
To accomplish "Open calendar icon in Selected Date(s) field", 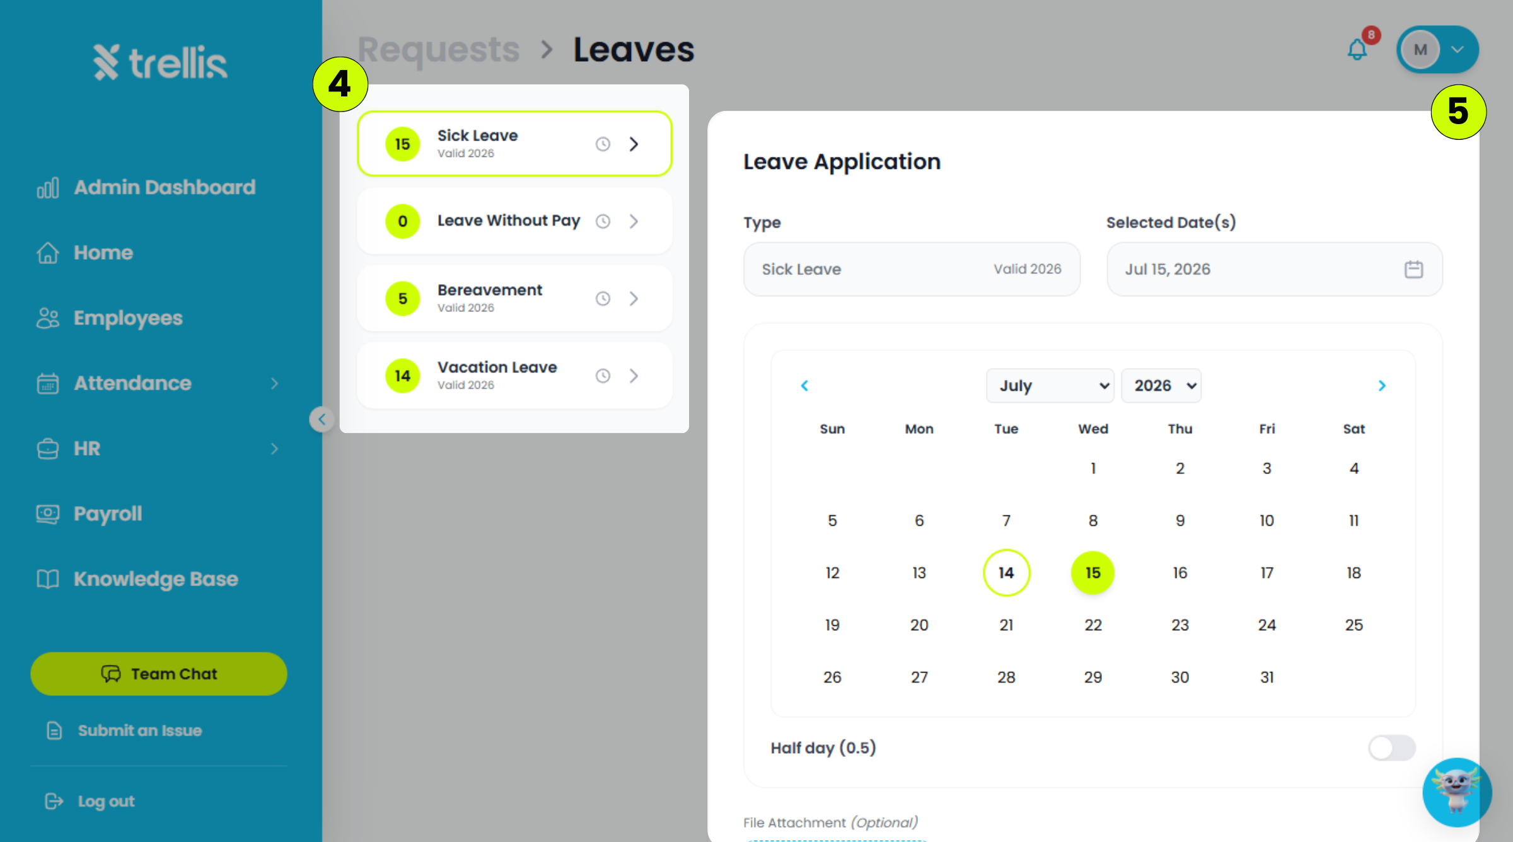I will pos(1413,270).
